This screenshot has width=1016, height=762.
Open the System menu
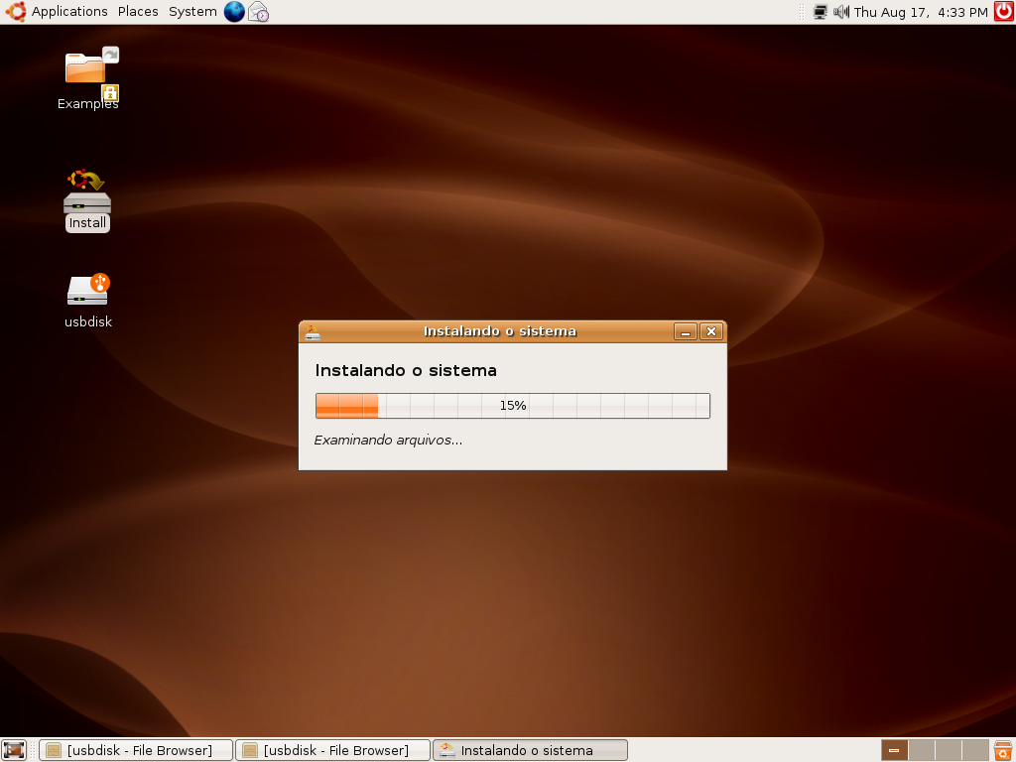(192, 12)
